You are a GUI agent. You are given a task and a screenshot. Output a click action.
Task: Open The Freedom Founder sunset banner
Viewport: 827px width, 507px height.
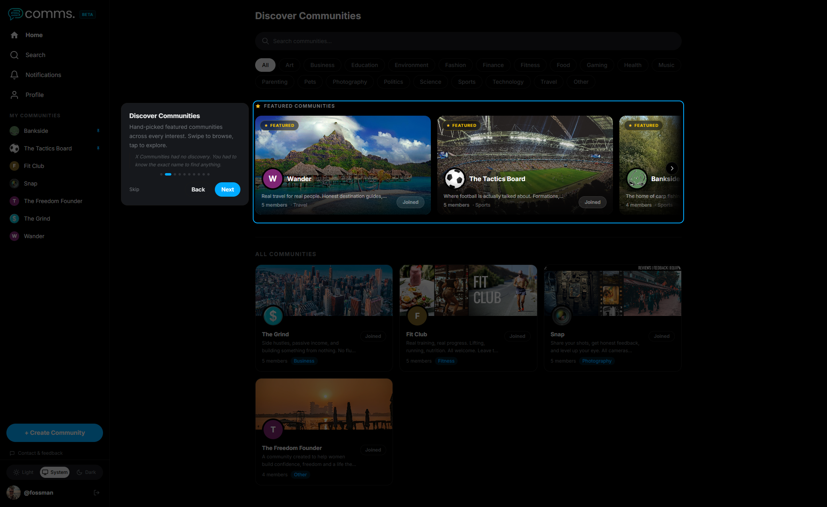(x=324, y=404)
